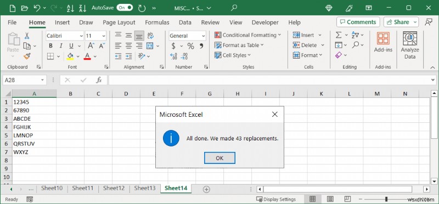
Task: Increase font size with large A icon
Action: [x=91, y=46]
